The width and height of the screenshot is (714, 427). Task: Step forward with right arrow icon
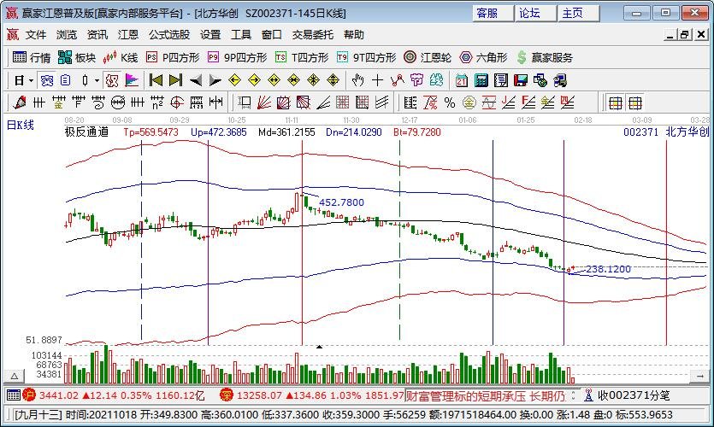[x=215, y=81]
